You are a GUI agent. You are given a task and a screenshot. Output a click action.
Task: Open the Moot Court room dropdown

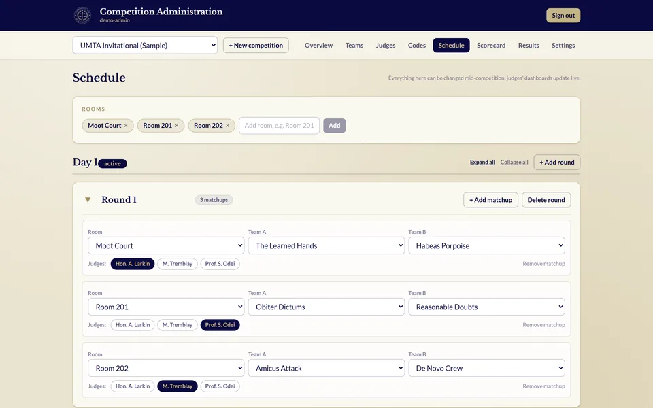tap(166, 245)
